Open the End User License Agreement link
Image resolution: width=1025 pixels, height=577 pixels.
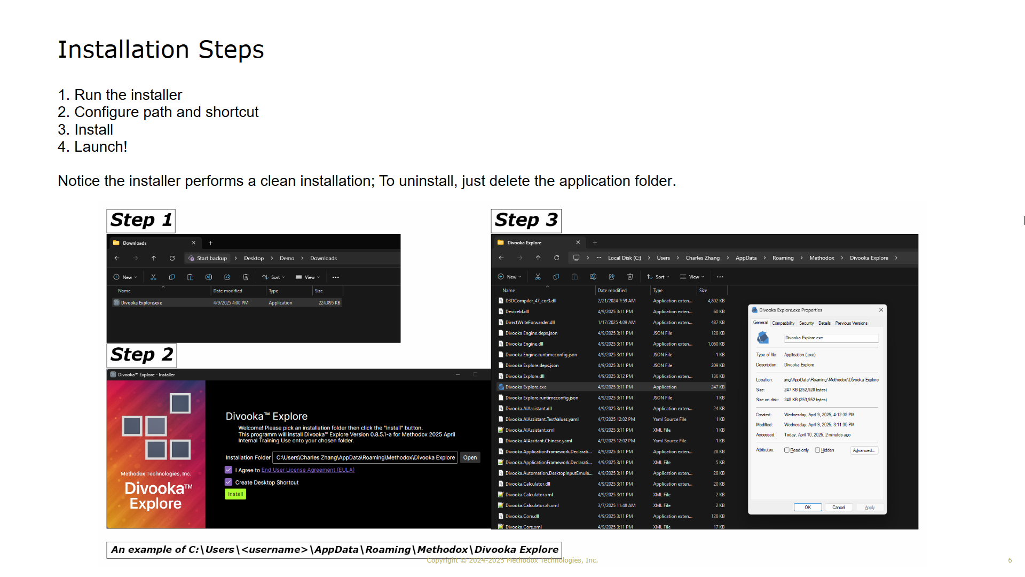click(x=307, y=470)
